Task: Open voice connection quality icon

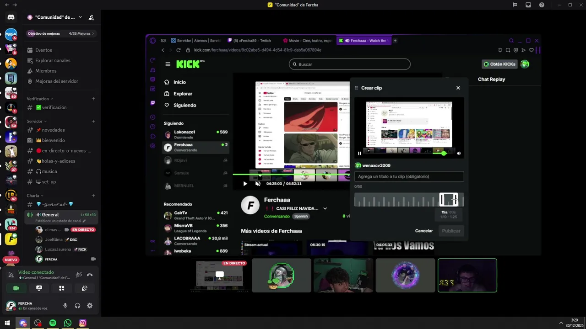Action: [11, 275]
